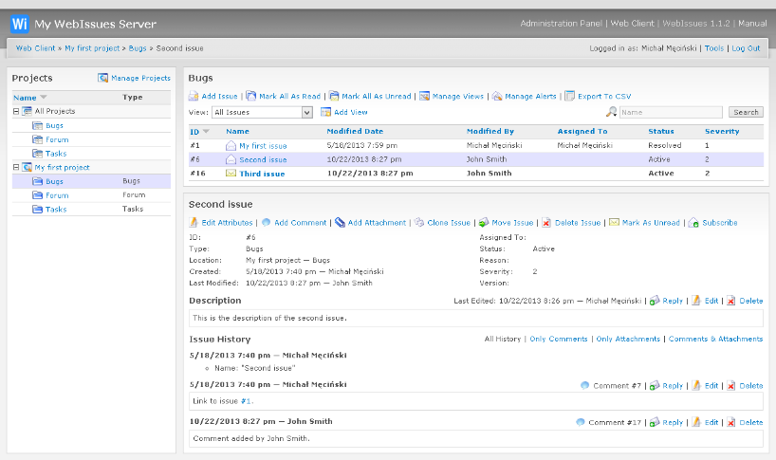The height and width of the screenshot is (460, 776).
Task: Open the Third issue link
Action: [262, 174]
